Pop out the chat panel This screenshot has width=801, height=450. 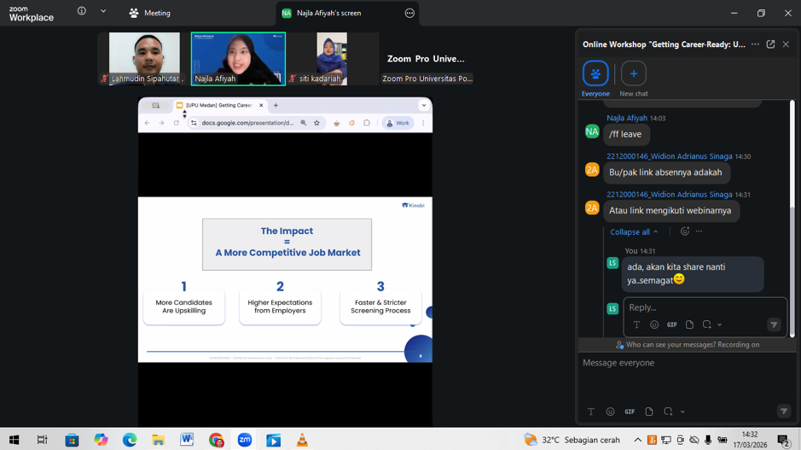point(770,44)
